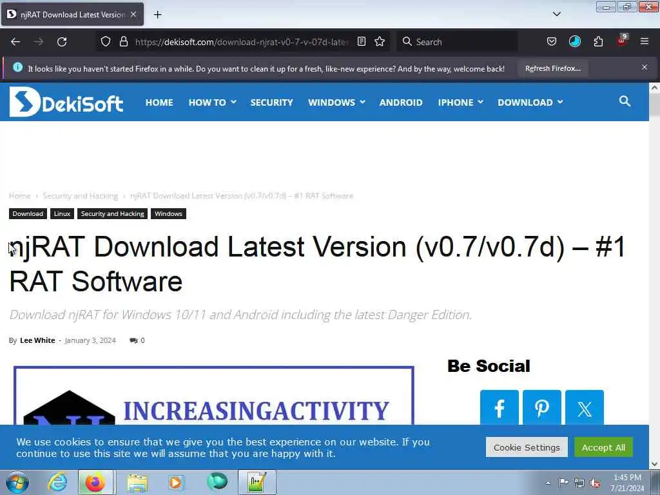The image size is (660, 495).
Task: Open Windows Explorer folder in taskbar
Action: click(138, 482)
